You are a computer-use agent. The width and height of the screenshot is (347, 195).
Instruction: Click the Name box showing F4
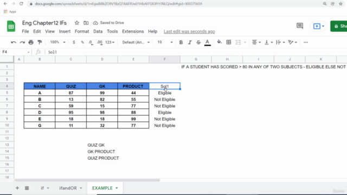tap(16, 52)
